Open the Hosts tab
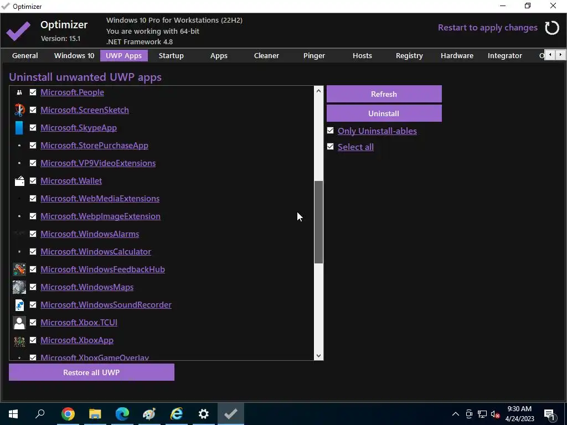The width and height of the screenshot is (567, 425). 362,56
